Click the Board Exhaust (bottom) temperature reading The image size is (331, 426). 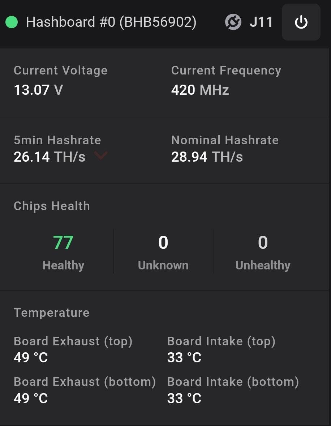pyautogui.click(x=31, y=398)
